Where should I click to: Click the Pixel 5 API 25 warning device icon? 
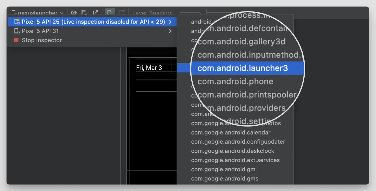(17, 21)
